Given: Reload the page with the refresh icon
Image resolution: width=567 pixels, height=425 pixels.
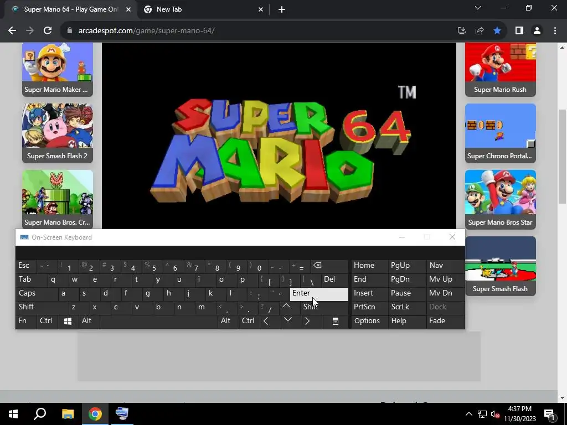Looking at the screenshot, I should click(48, 31).
